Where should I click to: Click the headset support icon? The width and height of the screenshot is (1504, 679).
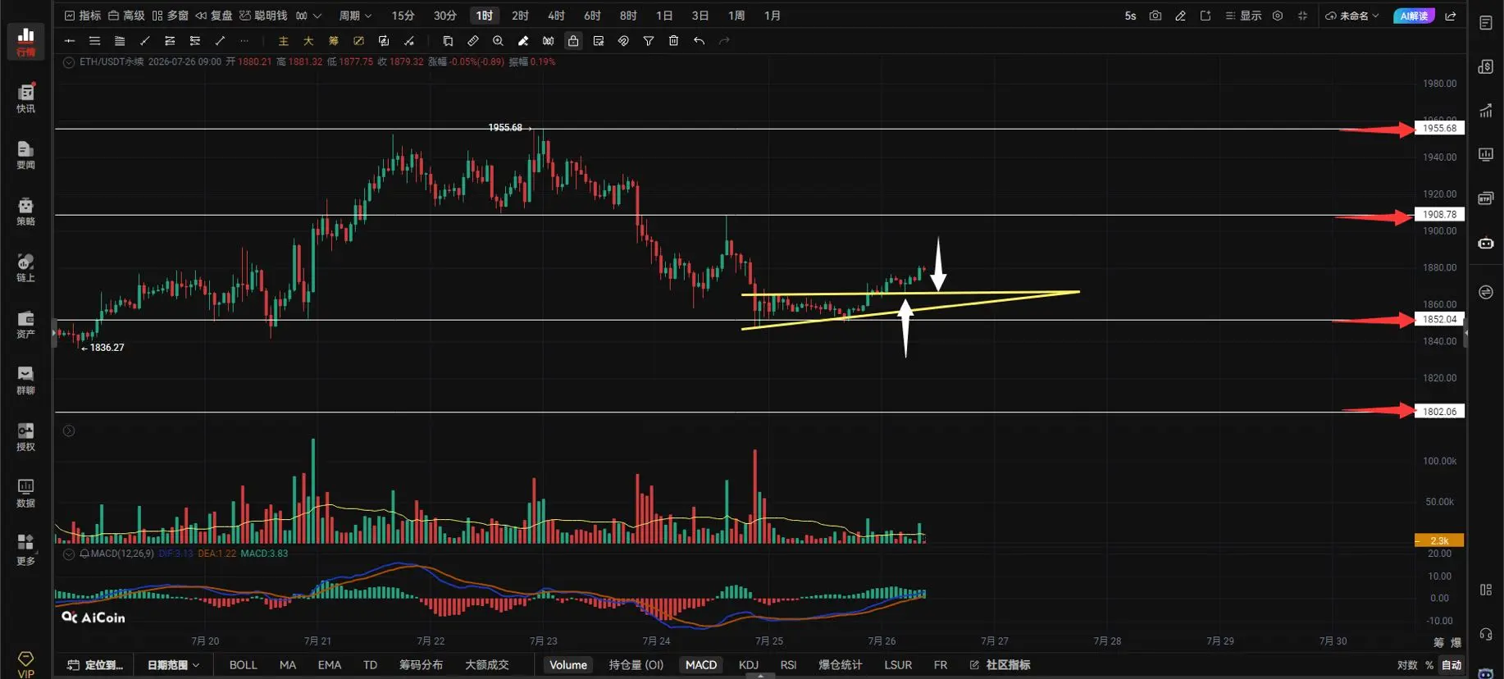[x=1486, y=634]
